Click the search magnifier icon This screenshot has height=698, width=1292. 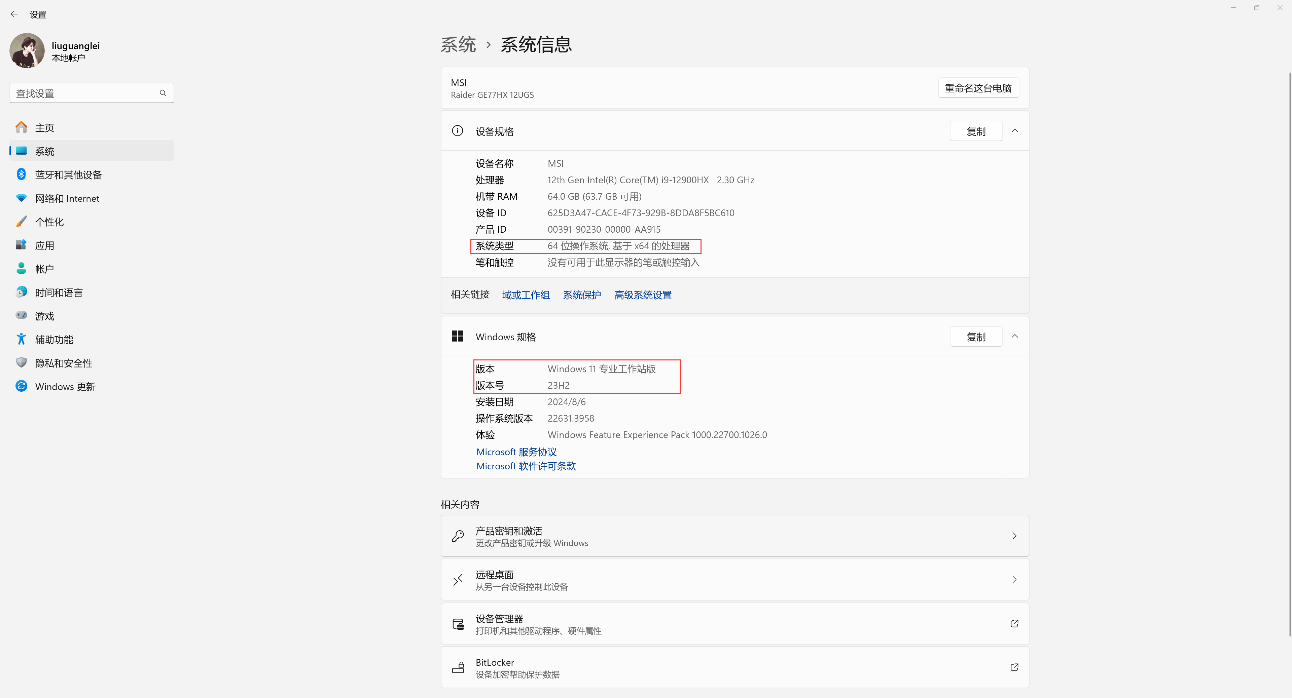point(163,93)
